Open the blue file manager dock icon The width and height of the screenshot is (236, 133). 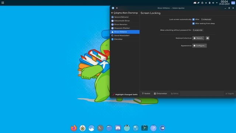[x=109, y=128]
